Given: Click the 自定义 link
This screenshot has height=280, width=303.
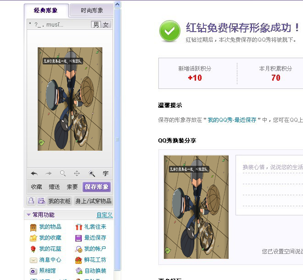Looking at the screenshot, I should (104, 215).
